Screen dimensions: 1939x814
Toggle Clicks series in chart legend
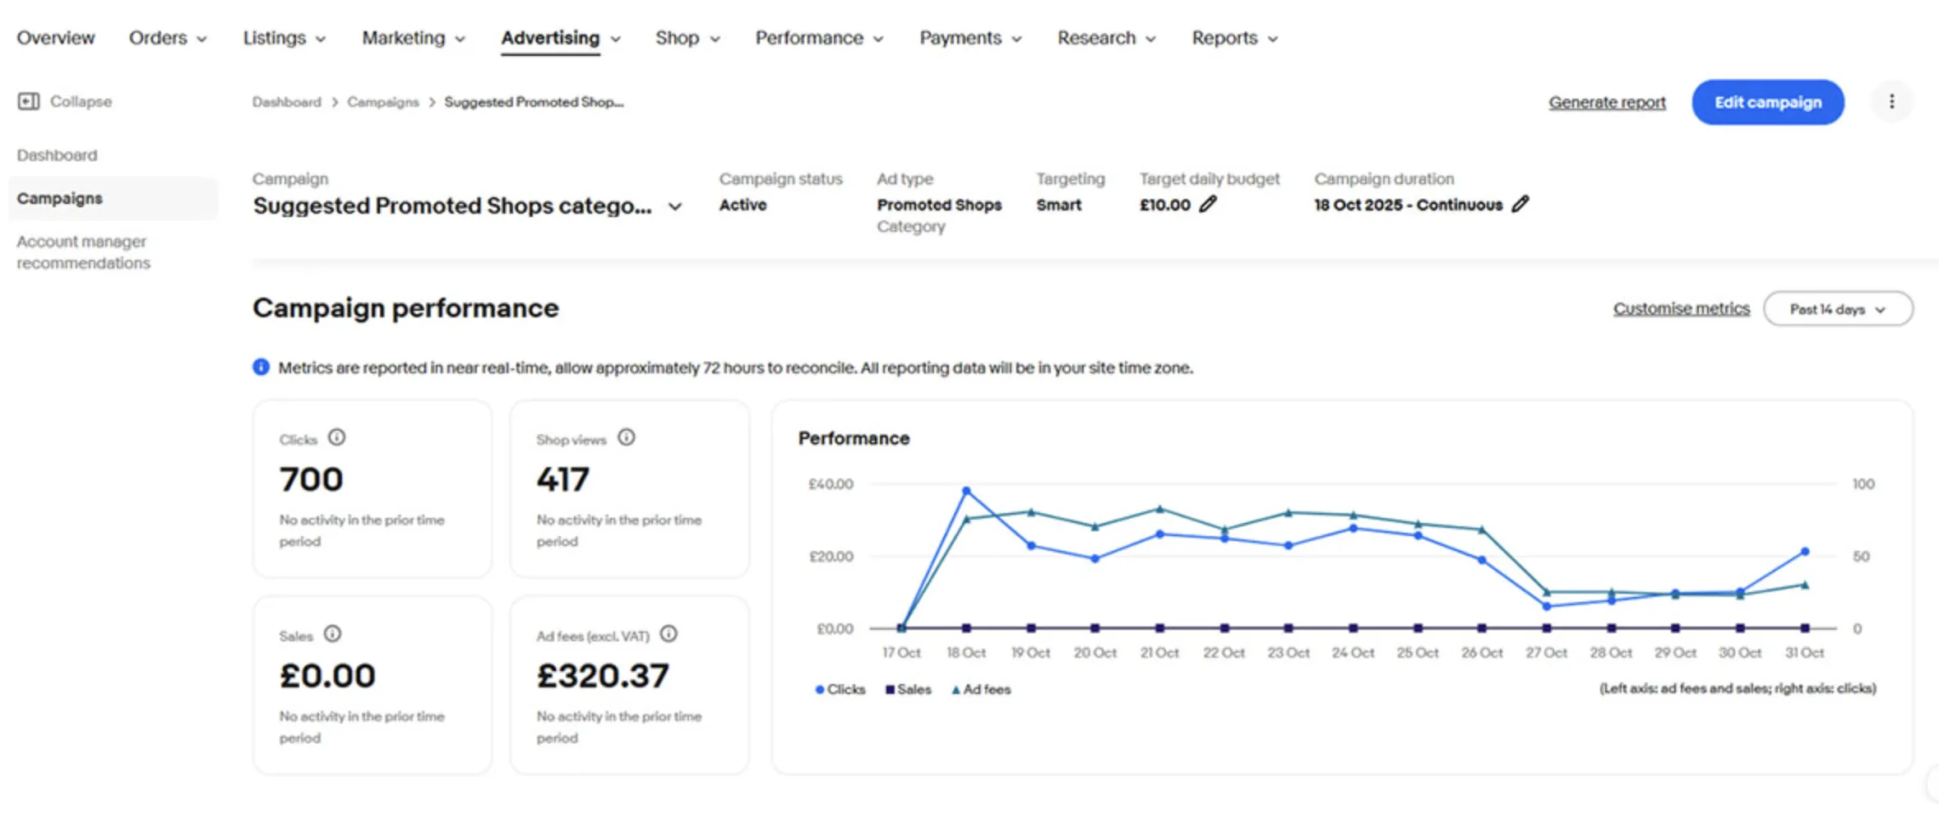[x=840, y=689]
